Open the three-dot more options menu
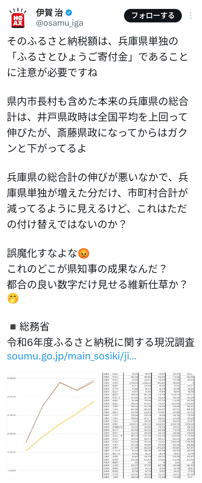This screenshot has width=202, height=483. pyautogui.click(x=191, y=16)
